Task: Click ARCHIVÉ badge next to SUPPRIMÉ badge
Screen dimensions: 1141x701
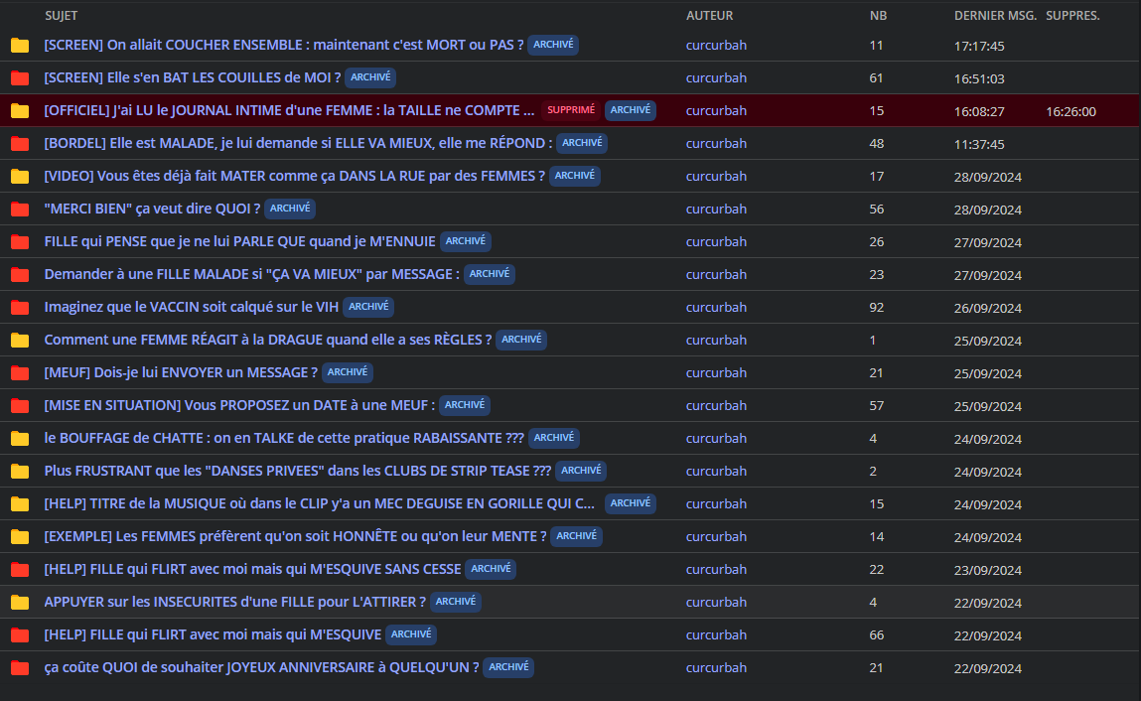Action: point(631,110)
